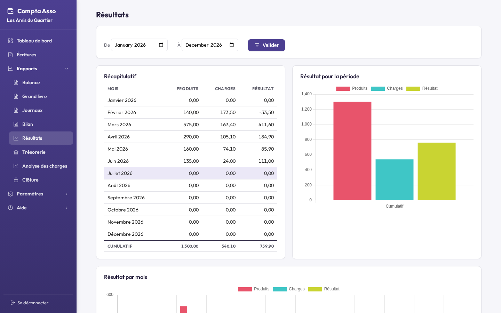Collapse the Rapports menu chevron

click(x=67, y=69)
